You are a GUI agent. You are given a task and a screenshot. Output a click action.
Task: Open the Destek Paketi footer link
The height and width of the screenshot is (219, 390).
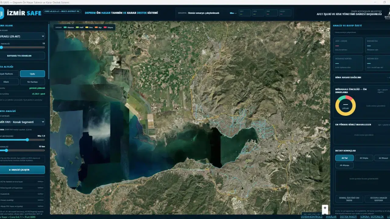point(349,217)
